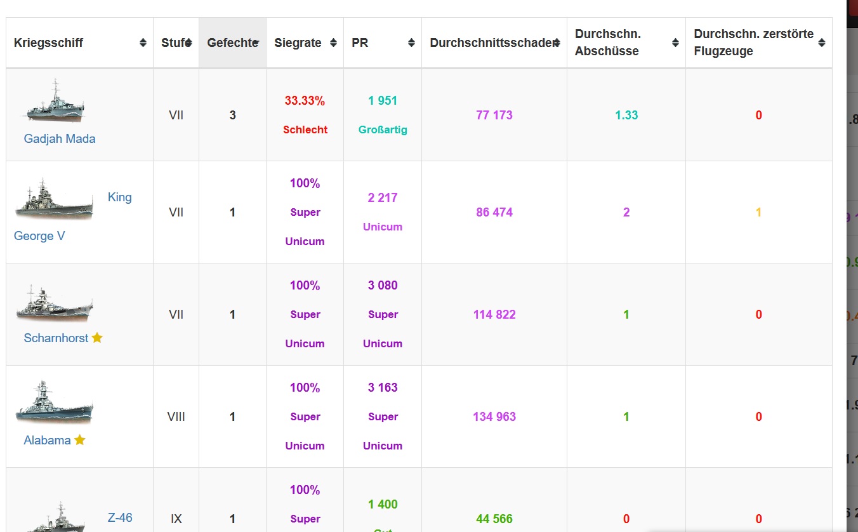
Task: Sort by Stufe column arrows
Action: [x=188, y=43]
